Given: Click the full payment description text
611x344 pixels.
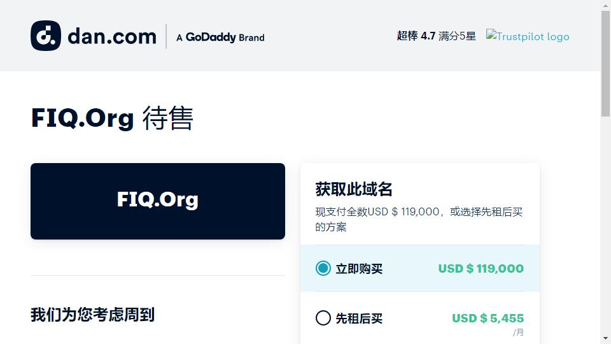Looking at the screenshot, I should [x=419, y=219].
